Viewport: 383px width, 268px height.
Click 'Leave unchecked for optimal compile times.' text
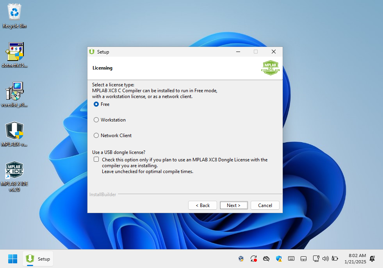click(148, 172)
